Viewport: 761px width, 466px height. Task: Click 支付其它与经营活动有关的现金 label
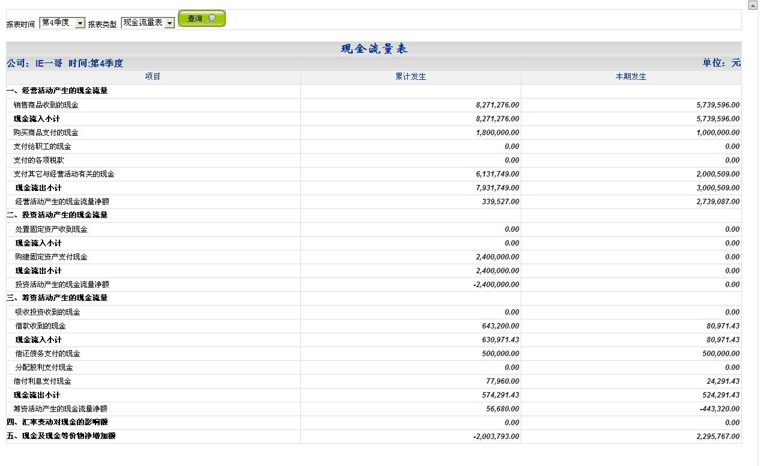pos(64,174)
